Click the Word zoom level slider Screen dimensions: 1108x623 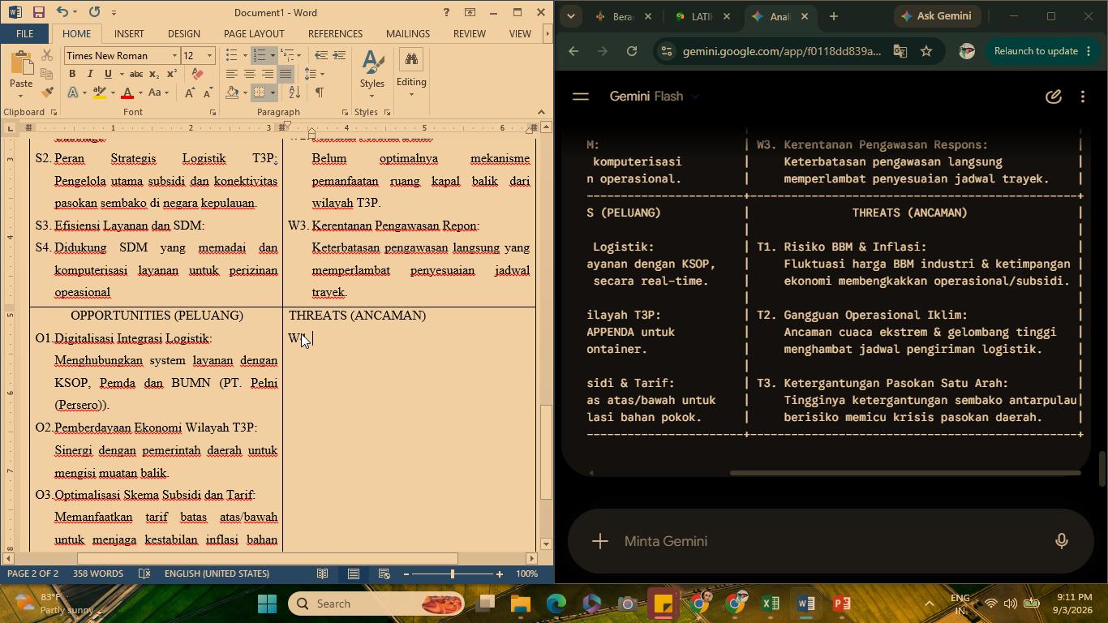coord(453,574)
